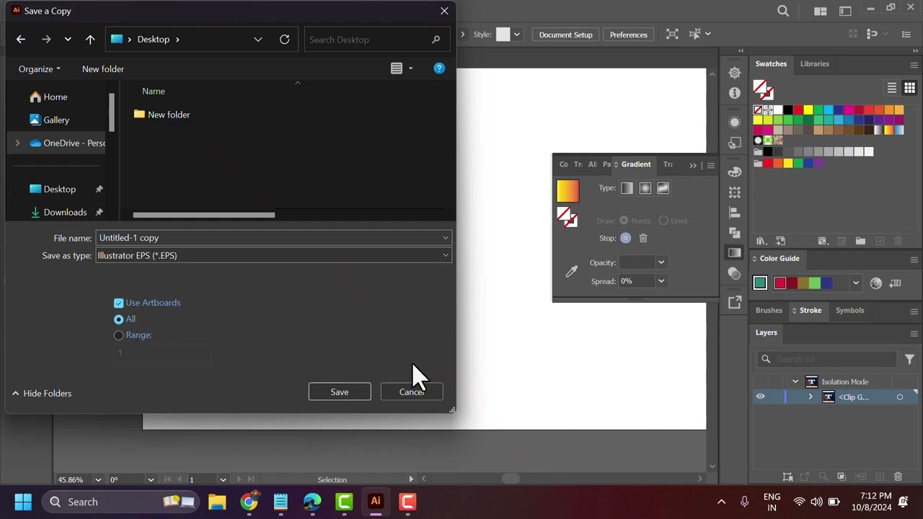The height and width of the screenshot is (519, 923).
Task: Toggle the Use Artboards checkbox
Action: pyautogui.click(x=118, y=303)
